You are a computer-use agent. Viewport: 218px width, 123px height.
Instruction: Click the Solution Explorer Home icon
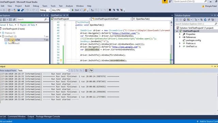tap(184, 20)
